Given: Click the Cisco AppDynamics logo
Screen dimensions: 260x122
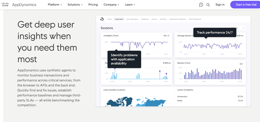Looking at the screenshot, I should coord(19,5).
